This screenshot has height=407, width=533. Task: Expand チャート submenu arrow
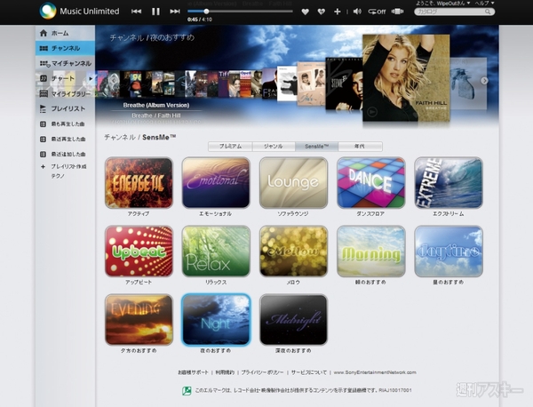point(91,78)
